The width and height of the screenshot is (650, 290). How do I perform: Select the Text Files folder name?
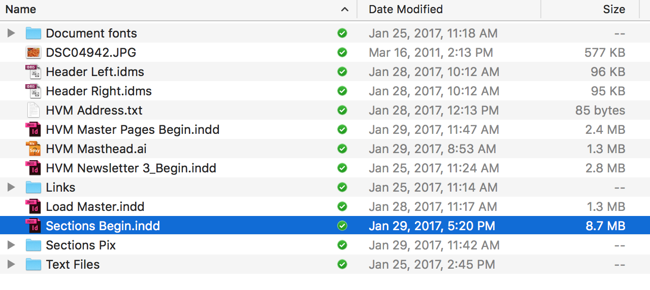(x=73, y=265)
